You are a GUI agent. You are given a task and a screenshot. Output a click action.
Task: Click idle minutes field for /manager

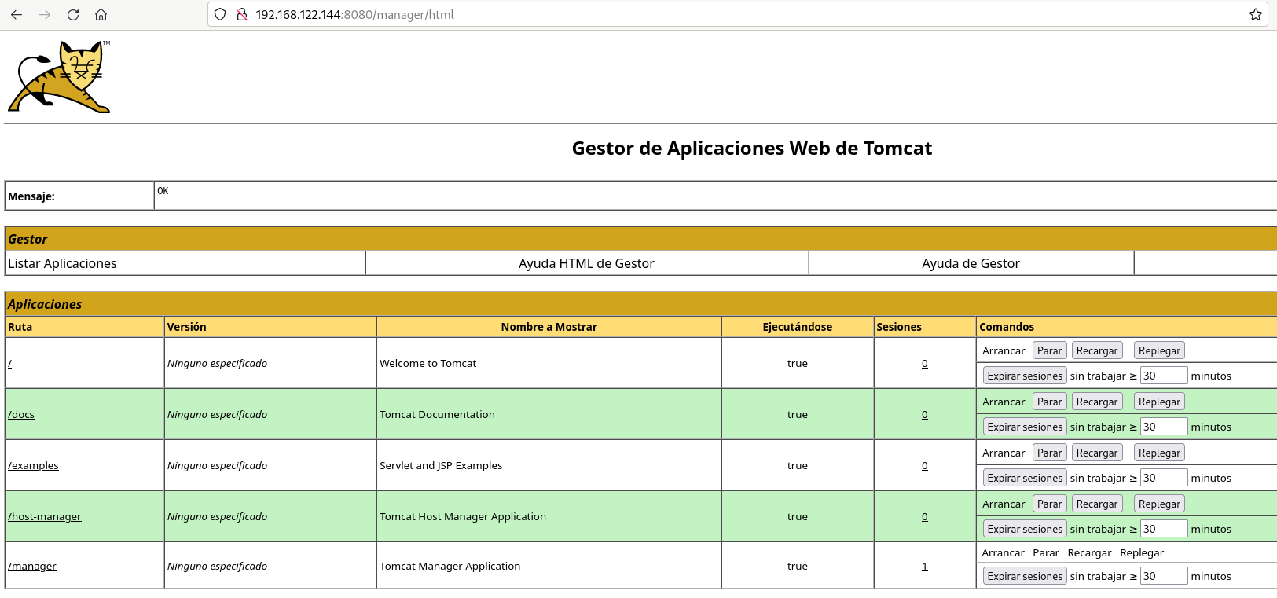[1163, 576]
